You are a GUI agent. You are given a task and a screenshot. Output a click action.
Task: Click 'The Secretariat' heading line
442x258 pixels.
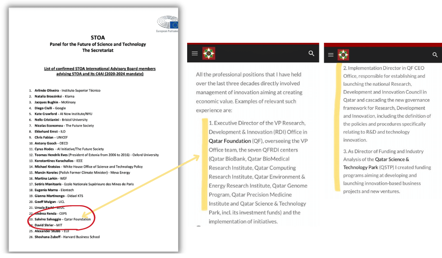98,51
